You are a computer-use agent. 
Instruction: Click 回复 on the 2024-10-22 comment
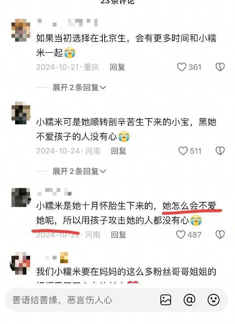point(119,235)
